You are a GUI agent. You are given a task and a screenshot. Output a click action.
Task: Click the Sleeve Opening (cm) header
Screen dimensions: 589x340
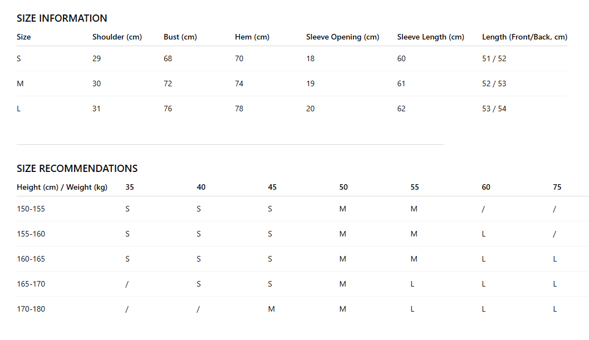pyautogui.click(x=342, y=37)
